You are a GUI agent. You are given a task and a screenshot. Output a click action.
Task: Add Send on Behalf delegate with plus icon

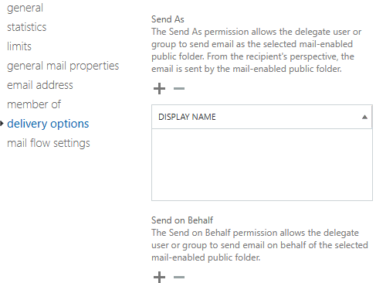click(159, 277)
